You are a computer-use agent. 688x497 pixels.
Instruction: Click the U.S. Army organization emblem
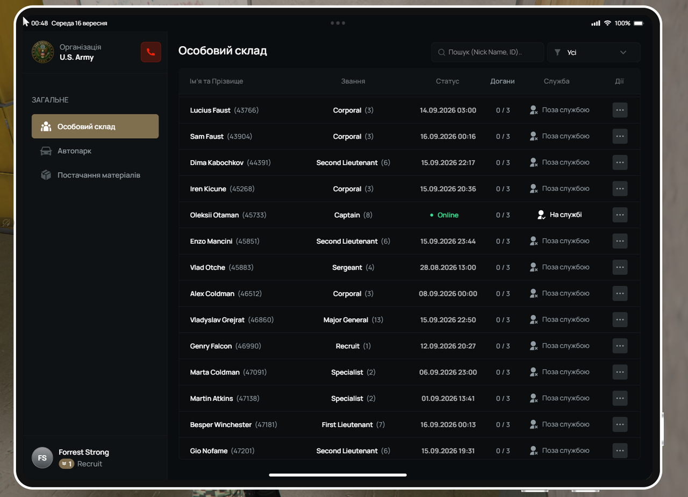tap(42, 52)
